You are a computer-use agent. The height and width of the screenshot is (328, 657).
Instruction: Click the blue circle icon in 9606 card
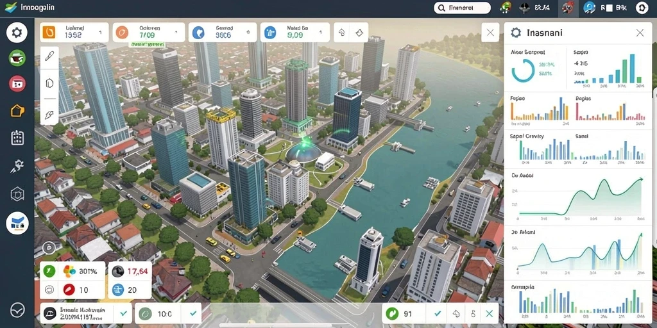pyautogui.click(x=198, y=33)
